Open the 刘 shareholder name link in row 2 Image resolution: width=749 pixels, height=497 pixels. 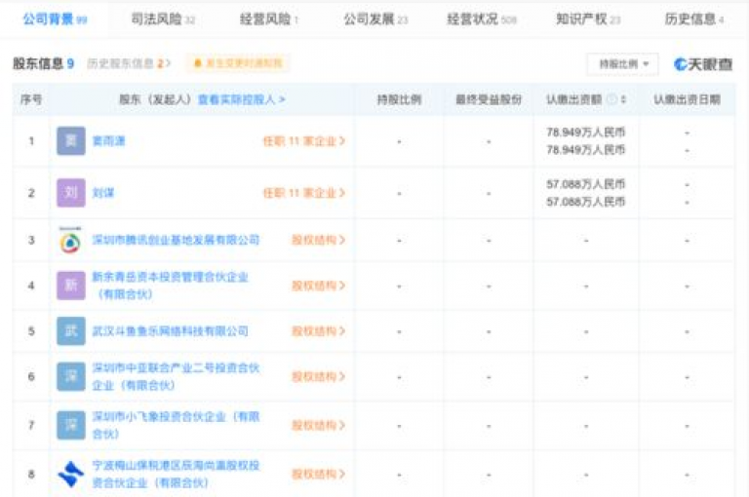(103, 193)
